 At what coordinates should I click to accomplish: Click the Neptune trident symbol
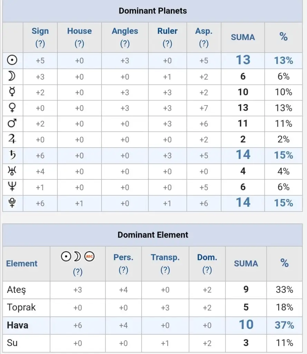pyautogui.click(x=12, y=187)
